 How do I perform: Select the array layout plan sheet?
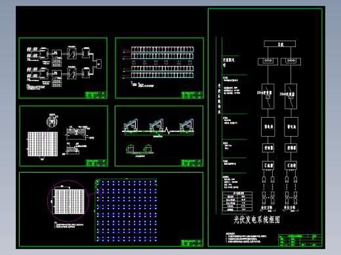point(111,210)
